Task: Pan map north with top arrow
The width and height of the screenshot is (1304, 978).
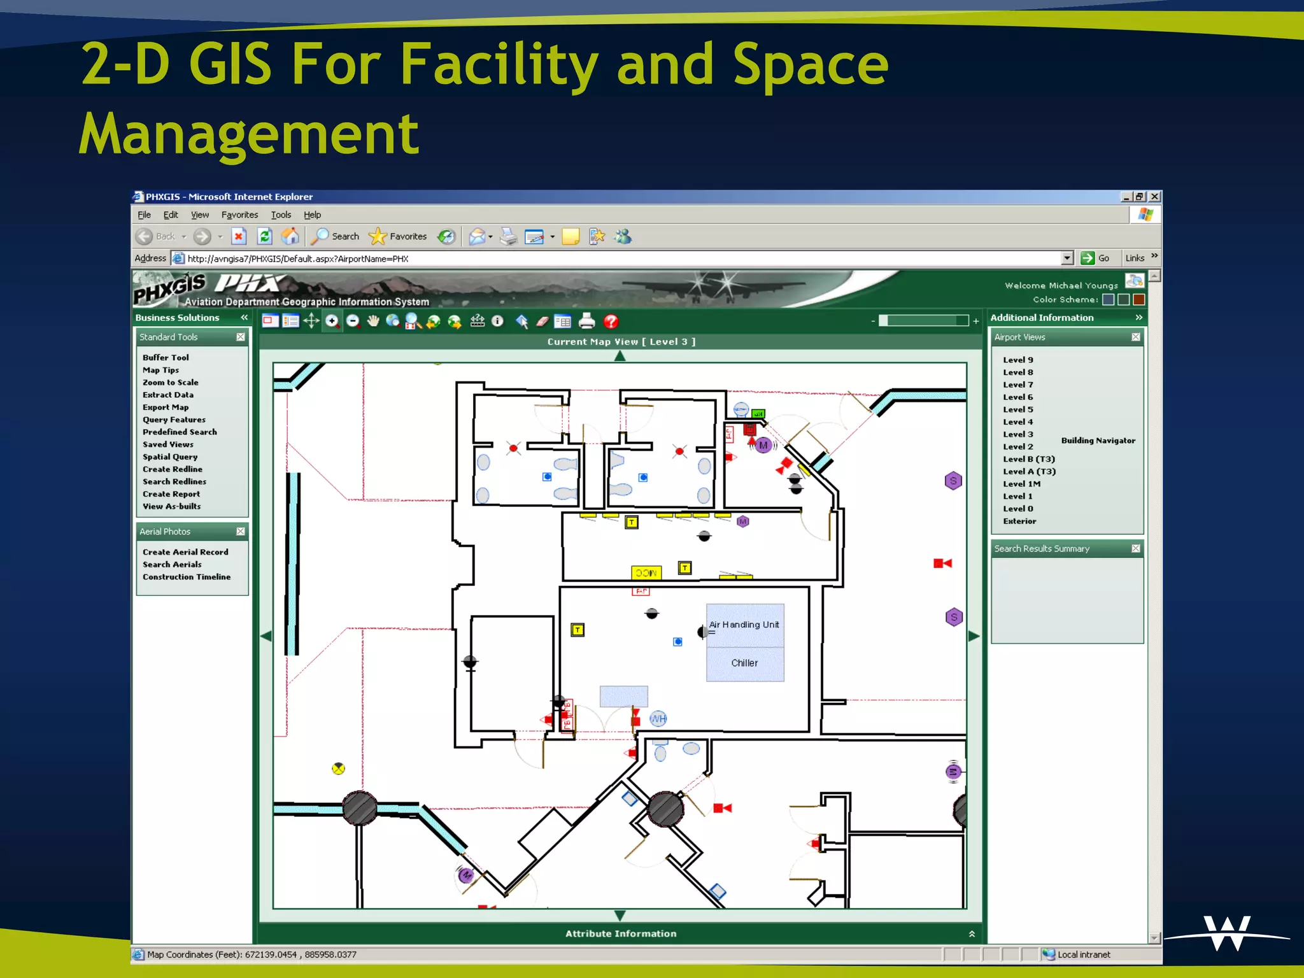Action: (620, 356)
